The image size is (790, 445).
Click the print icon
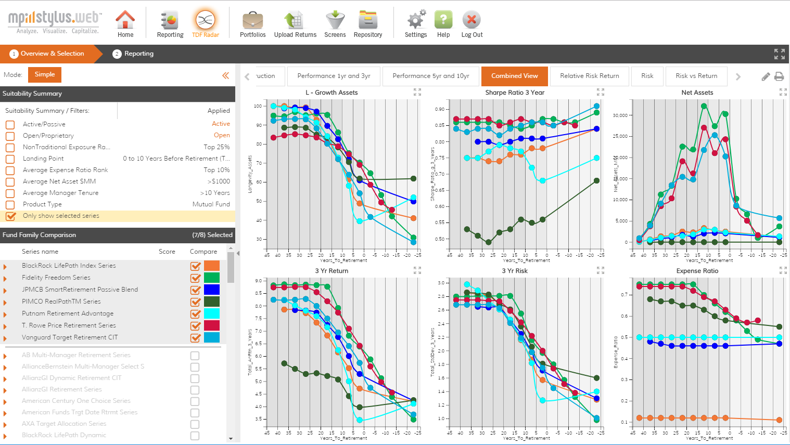779,76
